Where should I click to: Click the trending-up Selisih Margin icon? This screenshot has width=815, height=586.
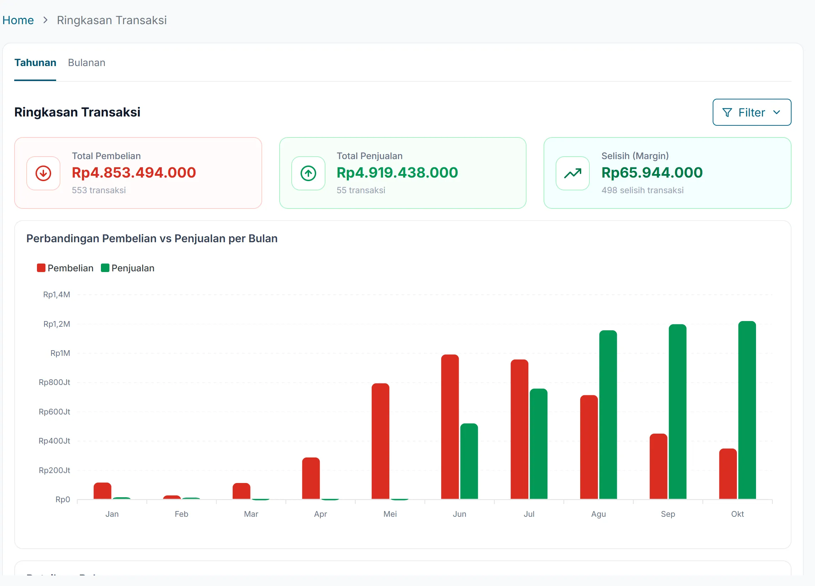click(573, 173)
